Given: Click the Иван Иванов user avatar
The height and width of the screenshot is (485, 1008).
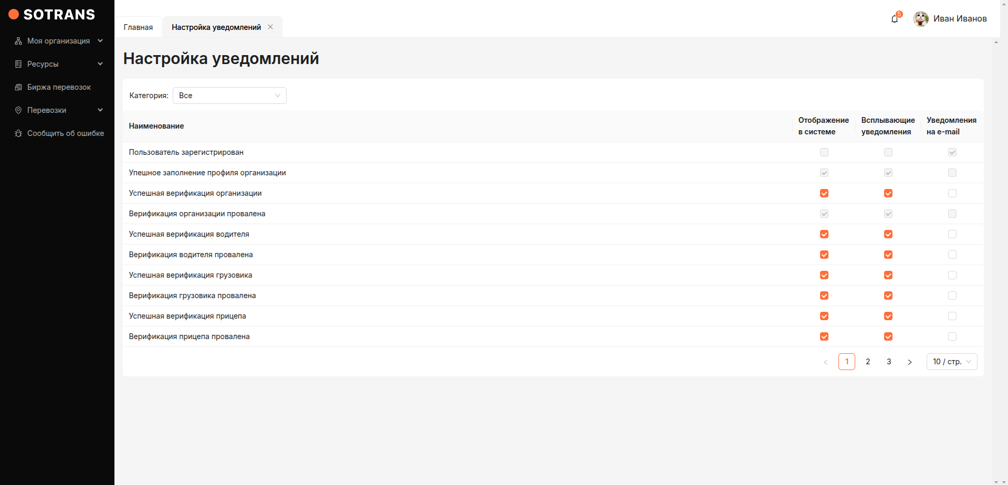Looking at the screenshot, I should click(x=921, y=19).
